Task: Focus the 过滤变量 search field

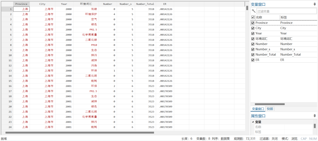Action: [286, 11]
